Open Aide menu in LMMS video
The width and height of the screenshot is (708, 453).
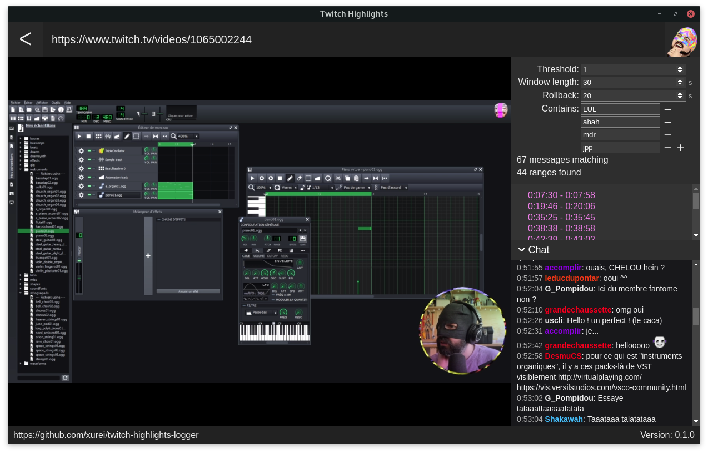[67, 103]
